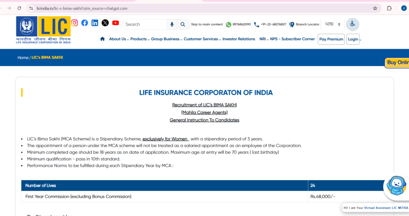Click 'Virtual Assistant LIC MITRA' greeting bubble

click(375, 208)
